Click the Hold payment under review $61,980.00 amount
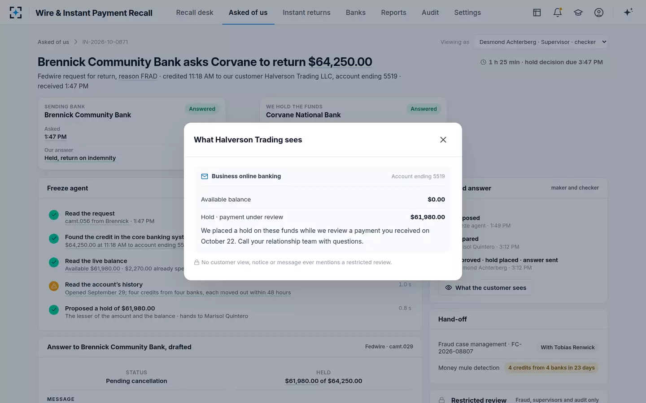This screenshot has width=646, height=403. coord(428,217)
